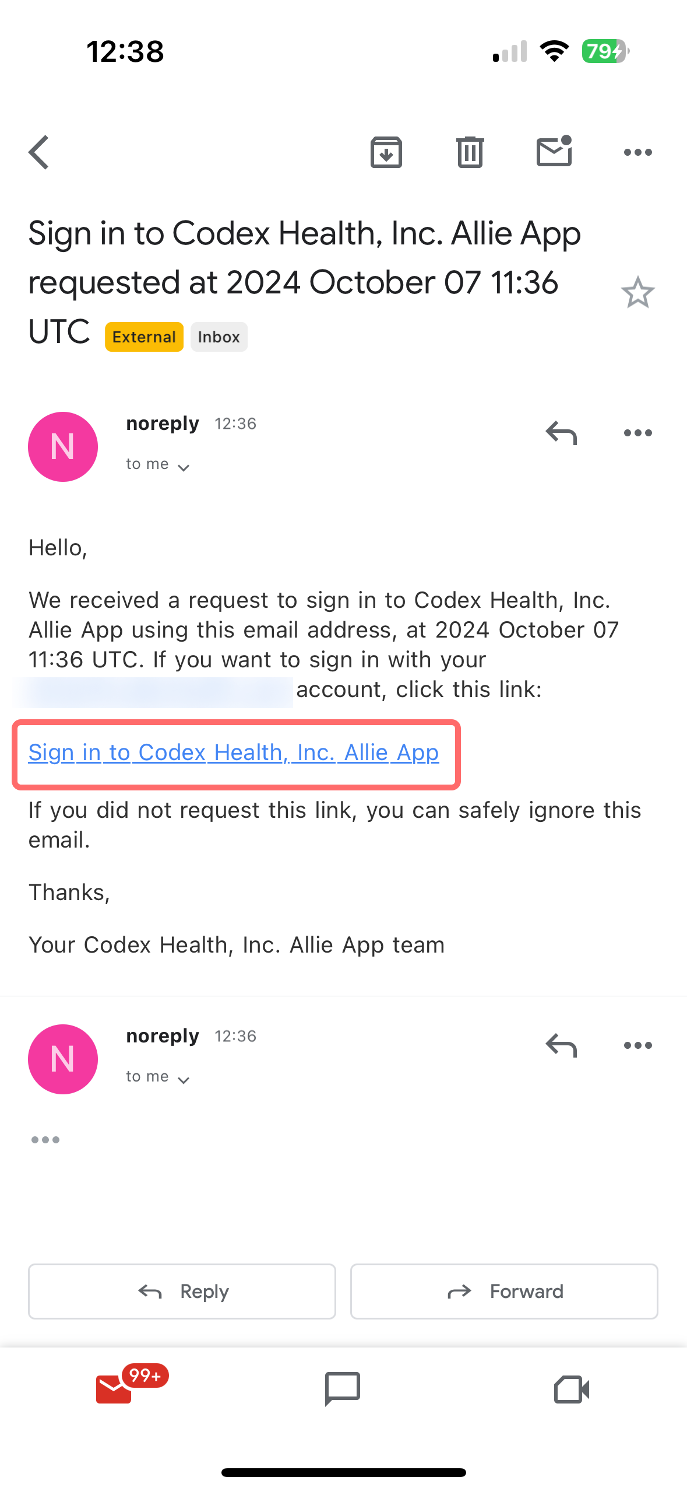Show trimmed content in the second message

pos(45,1140)
